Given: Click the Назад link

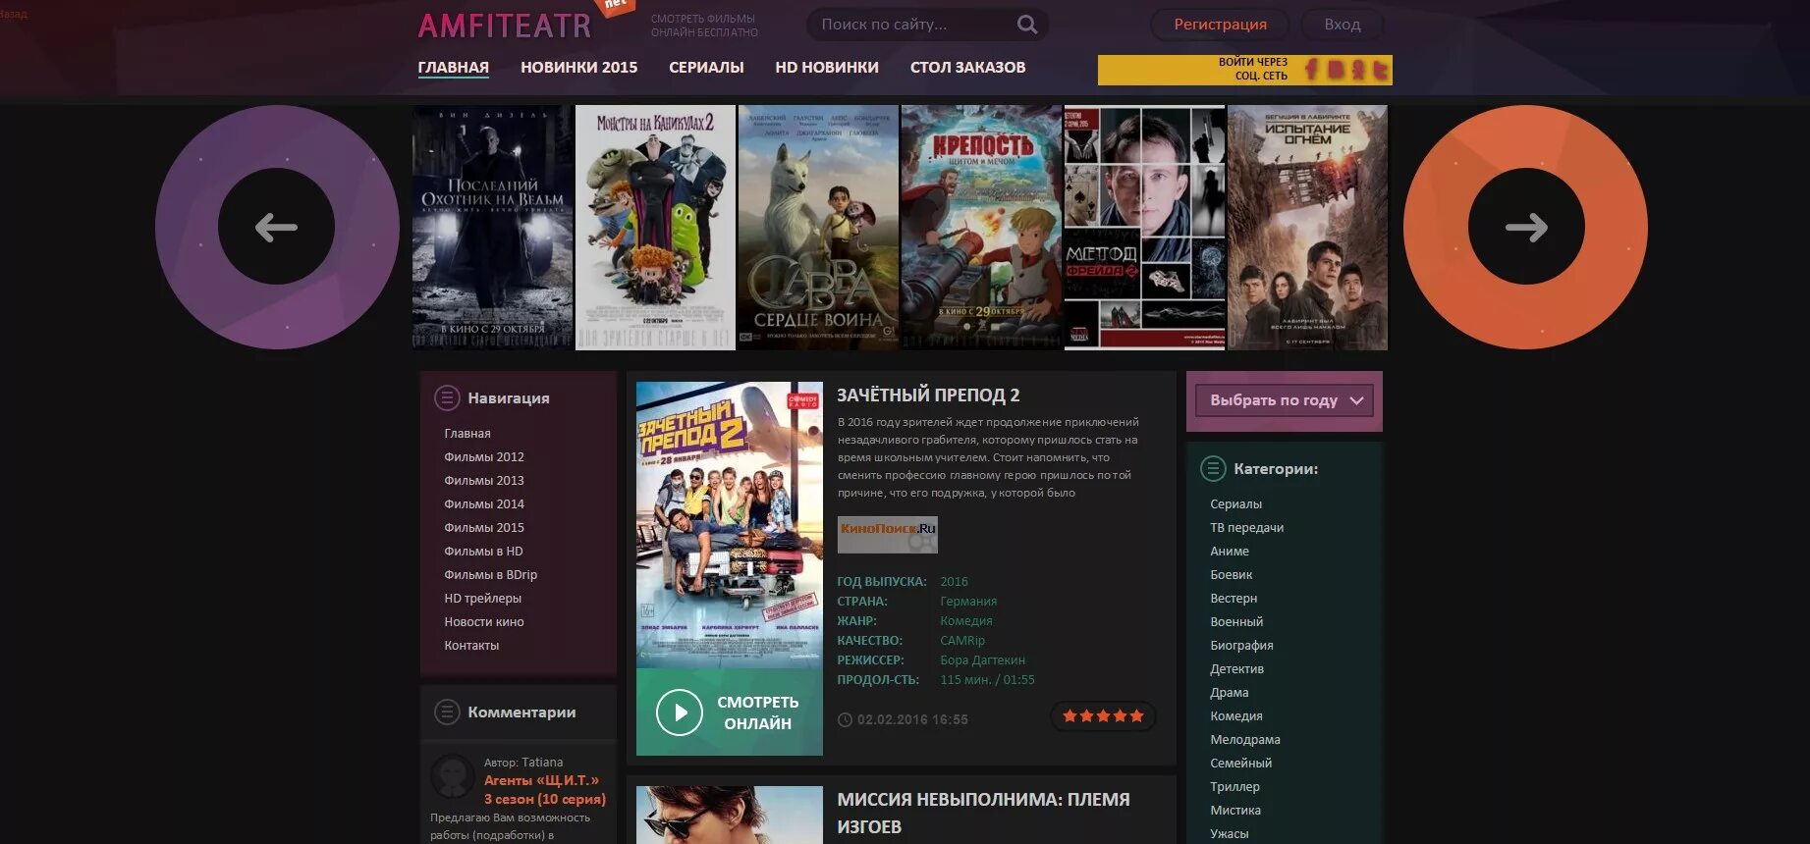Looking at the screenshot, I should (14, 15).
